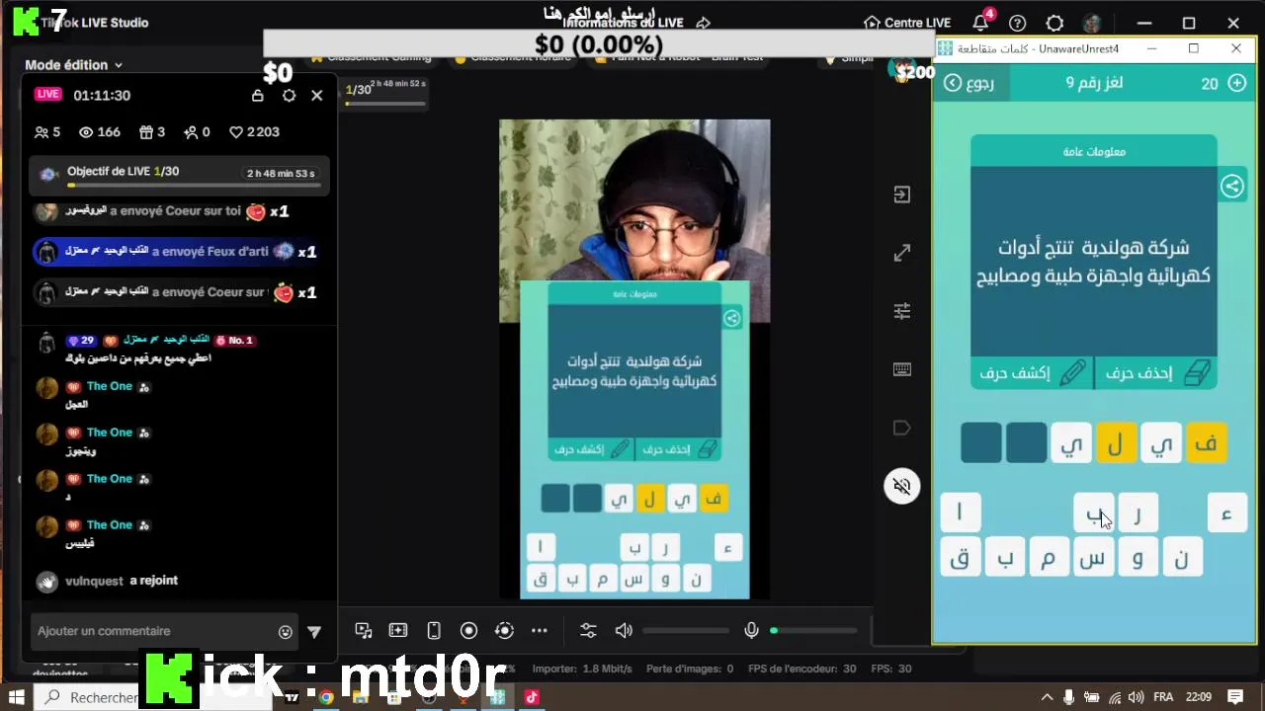1265x711 pixels.
Task: Click the tag label icon in the right sidebar
Action: point(902,428)
